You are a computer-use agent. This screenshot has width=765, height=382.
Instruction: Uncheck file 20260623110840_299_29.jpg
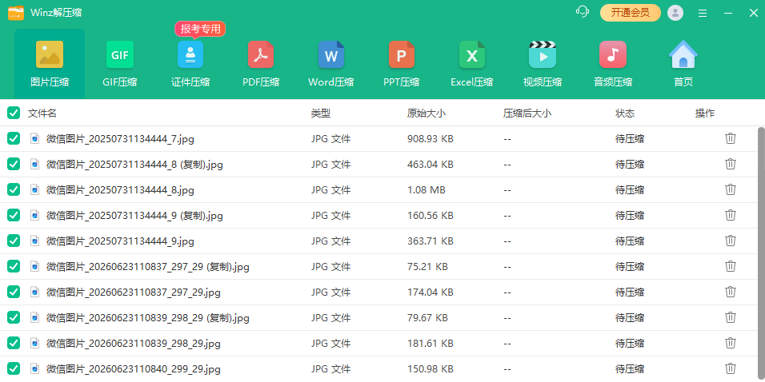tap(14, 368)
